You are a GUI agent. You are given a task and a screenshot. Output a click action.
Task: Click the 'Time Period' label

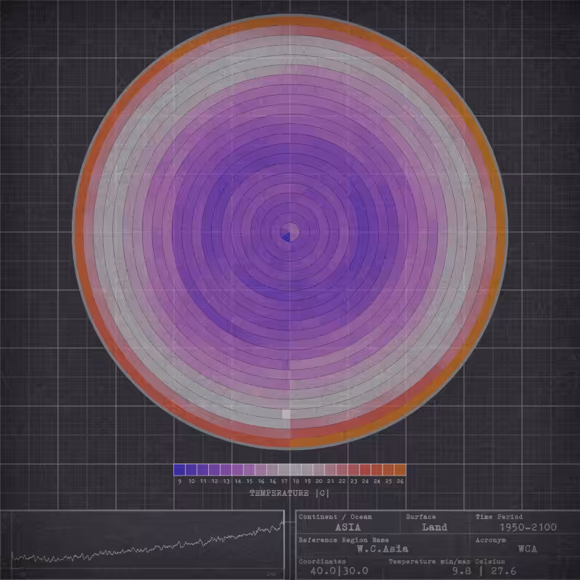[499, 517]
